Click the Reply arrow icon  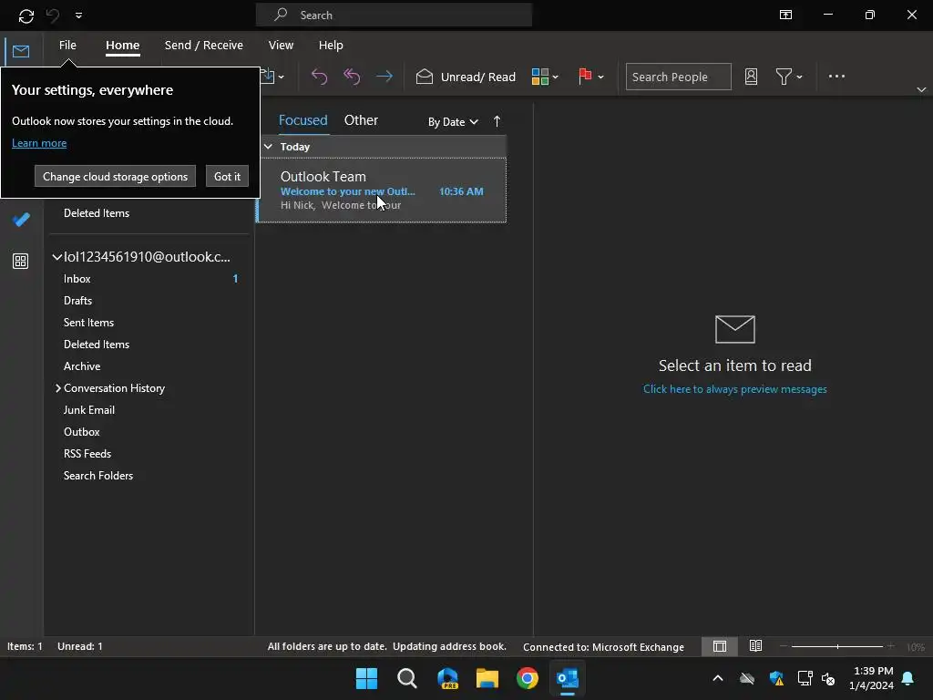pyautogui.click(x=320, y=77)
